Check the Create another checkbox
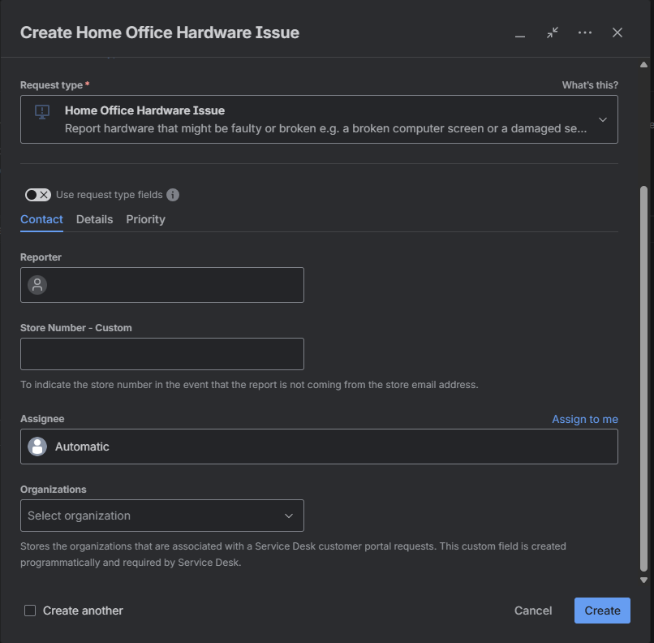The width and height of the screenshot is (654, 643). [30, 611]
